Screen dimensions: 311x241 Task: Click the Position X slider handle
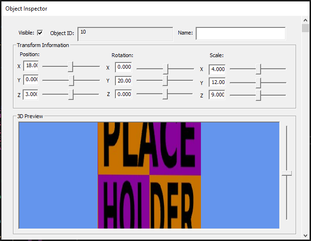pyautogui.click(x=70, y=66)
